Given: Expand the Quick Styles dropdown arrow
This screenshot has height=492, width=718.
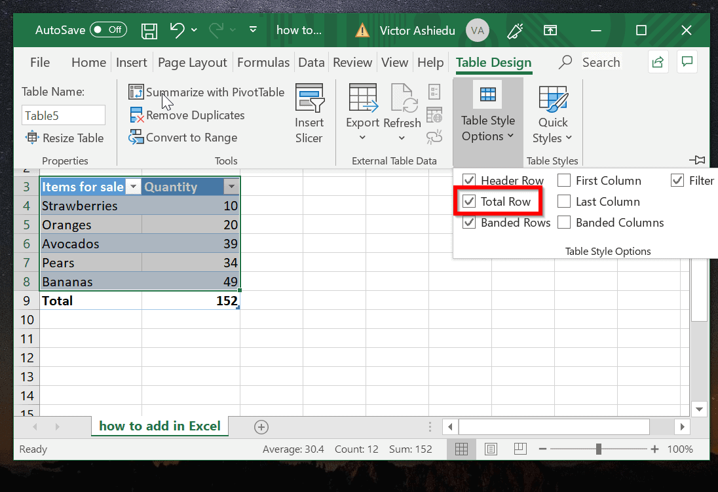Looking at the screenshot, I should (x=569, y=138).
